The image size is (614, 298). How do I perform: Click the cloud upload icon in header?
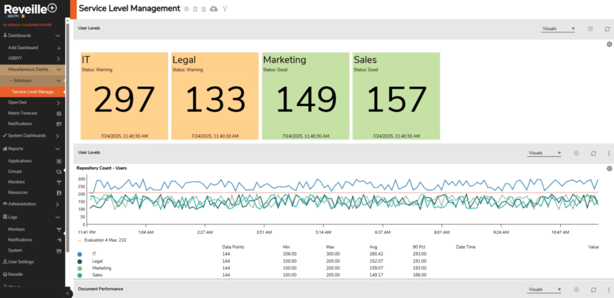pos(214,9)
